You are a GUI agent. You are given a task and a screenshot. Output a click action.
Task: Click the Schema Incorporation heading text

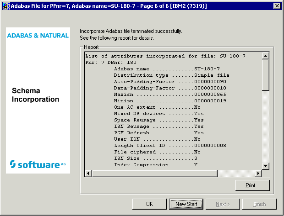(35, 95)
